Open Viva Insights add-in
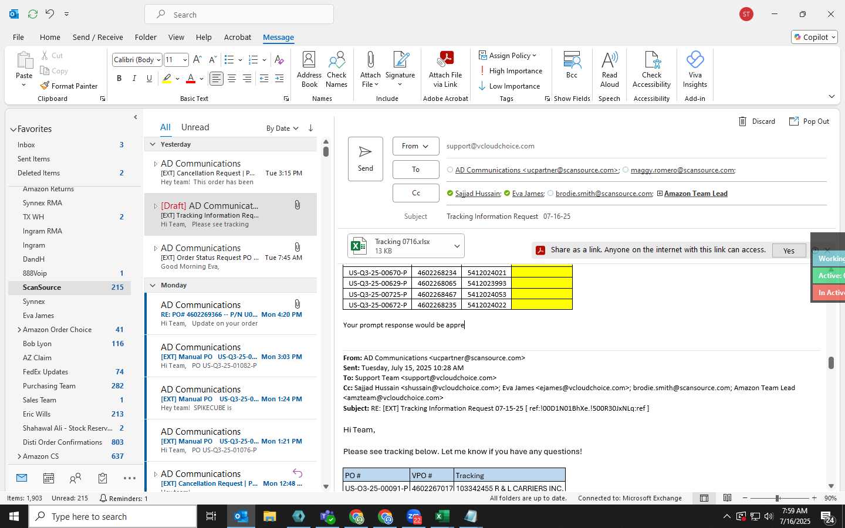 [x=695, y=69]
